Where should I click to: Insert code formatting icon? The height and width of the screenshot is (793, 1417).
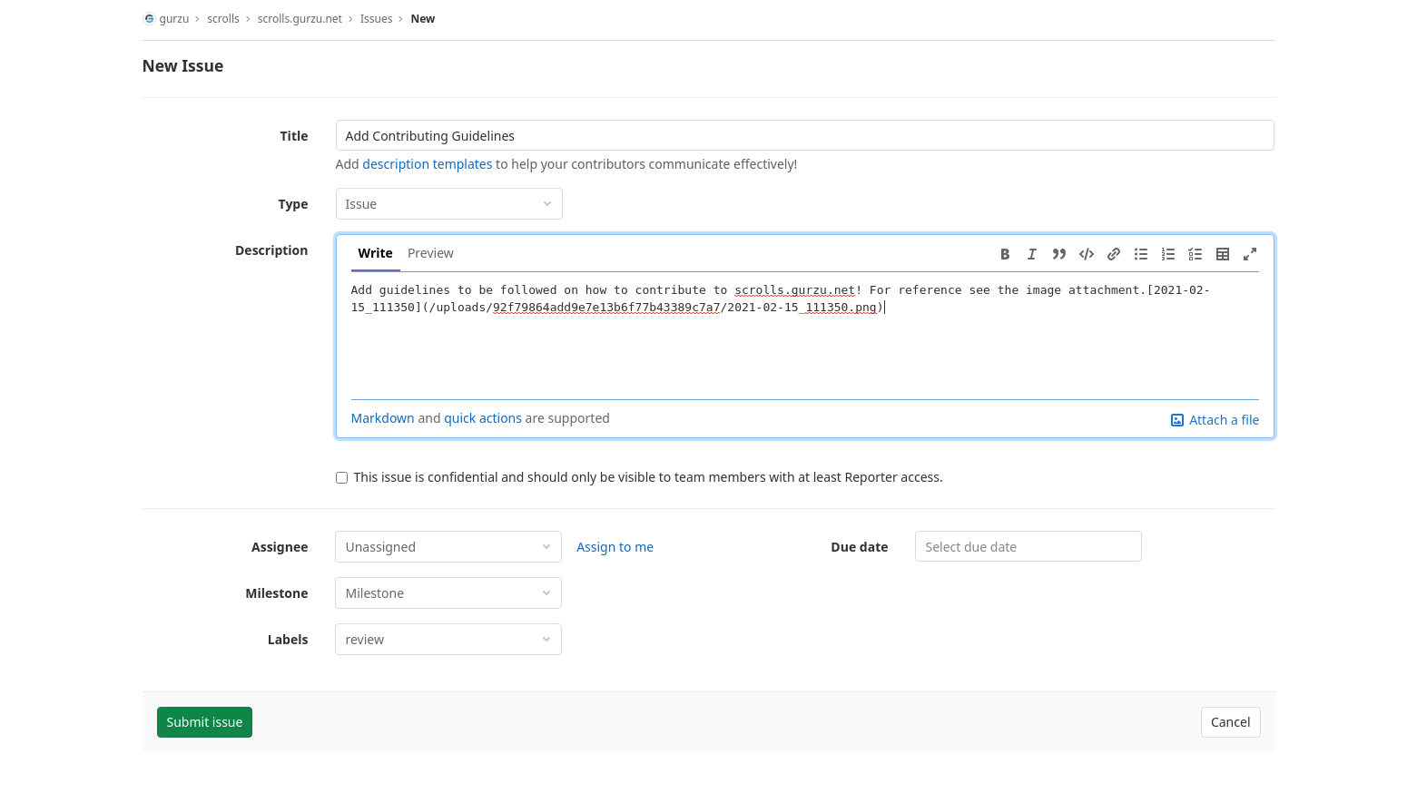(1086, 254)
